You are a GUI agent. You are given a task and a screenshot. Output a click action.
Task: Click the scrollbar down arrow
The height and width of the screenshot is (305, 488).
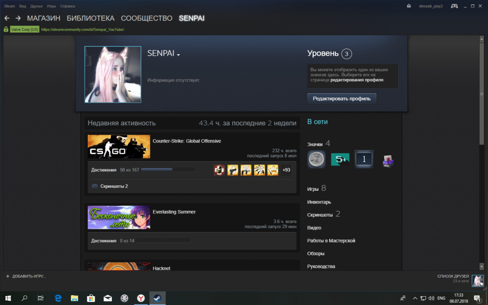click(482, 266)
